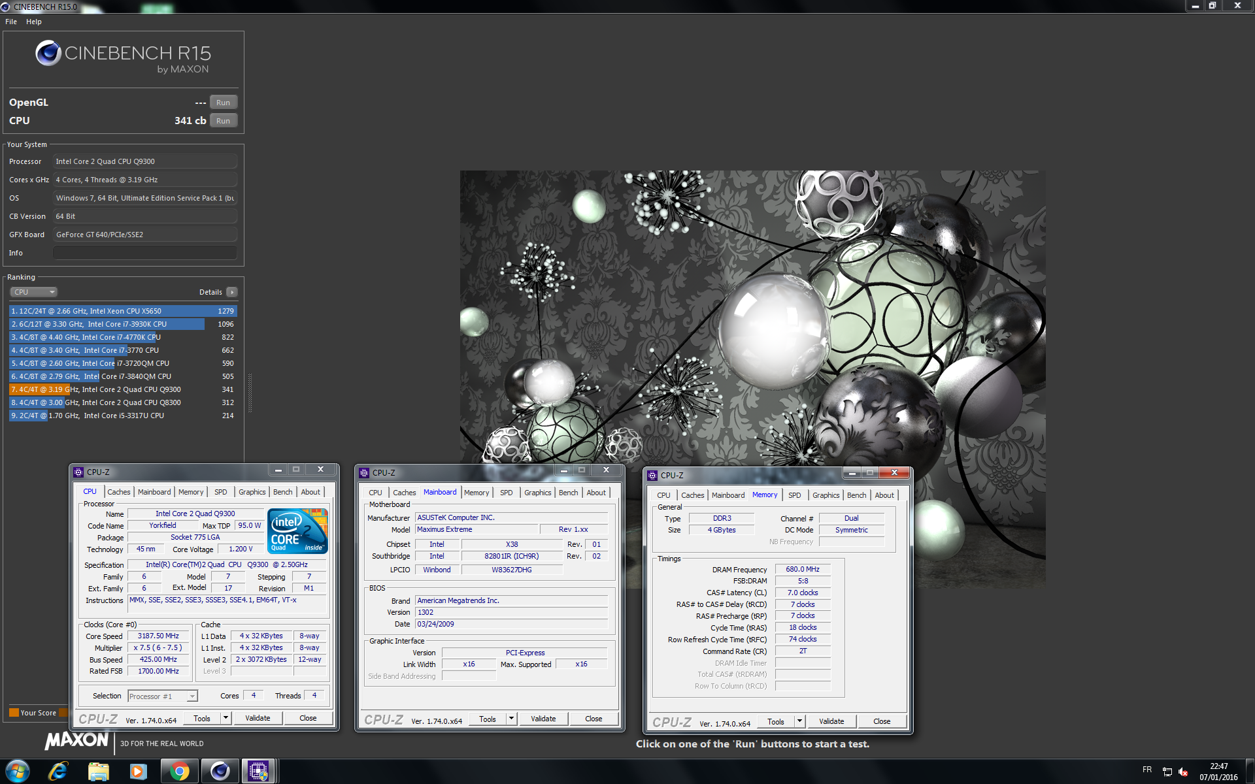Click Tools button in Memory CPU-Z window
1255x784 pixels.
click(x=776, y=721)
